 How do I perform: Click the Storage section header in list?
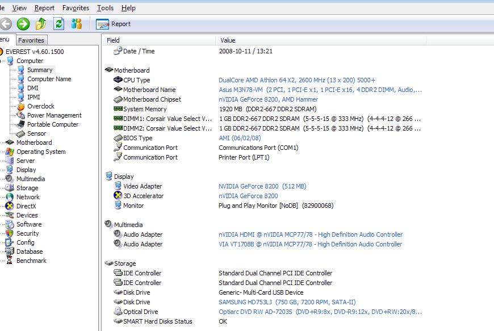pos(120,263)
